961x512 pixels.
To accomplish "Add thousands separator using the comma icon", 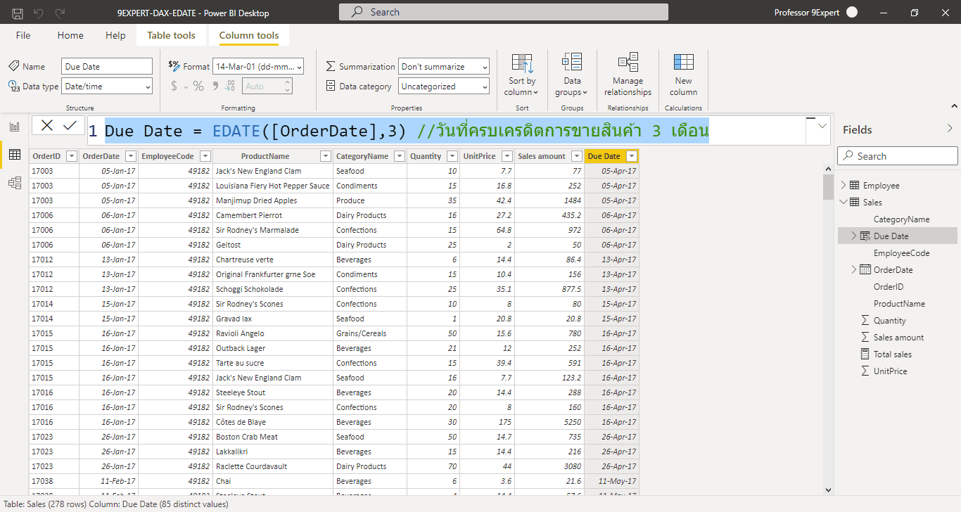I will click(x=216, y=85).
